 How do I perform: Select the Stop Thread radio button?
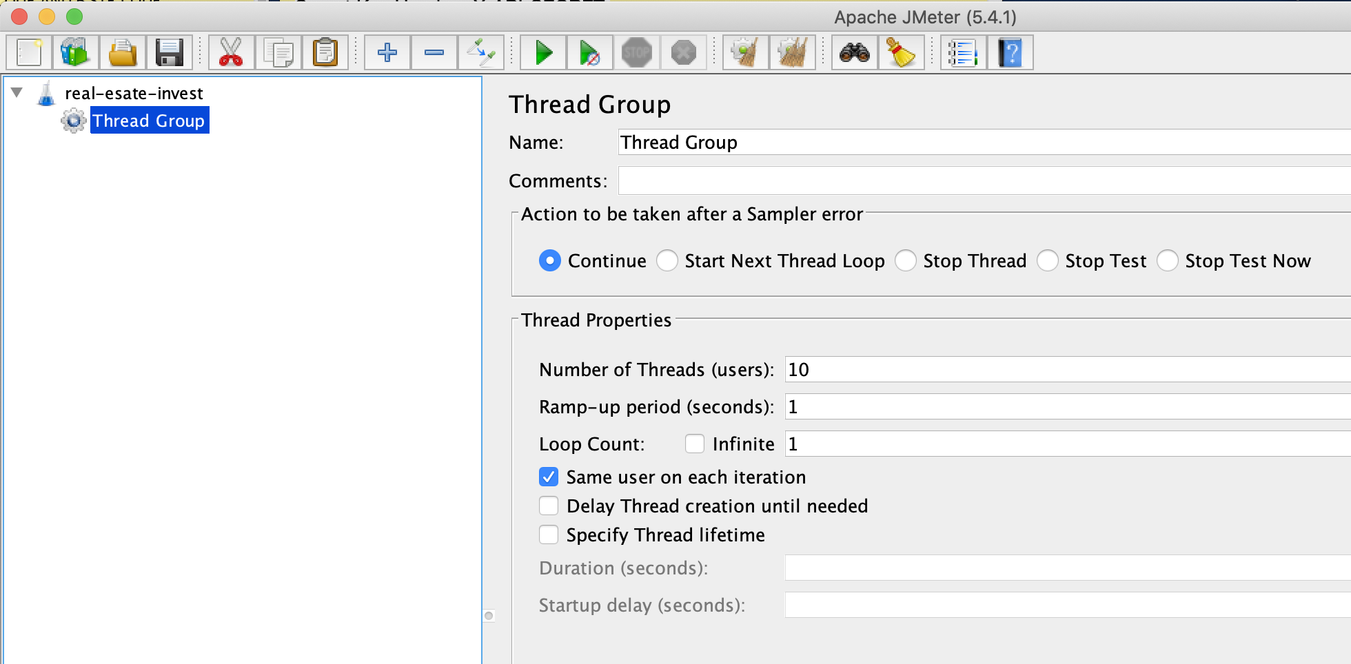[x=905, y=260]
